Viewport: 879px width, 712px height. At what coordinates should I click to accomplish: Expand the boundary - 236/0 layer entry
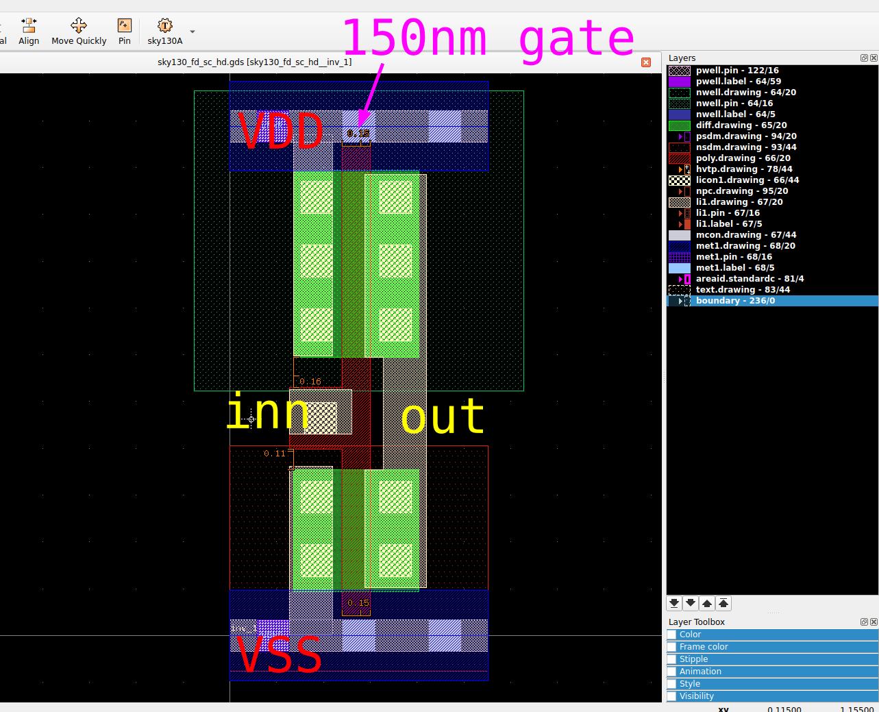pyautogui.click(x=680, y=301)
